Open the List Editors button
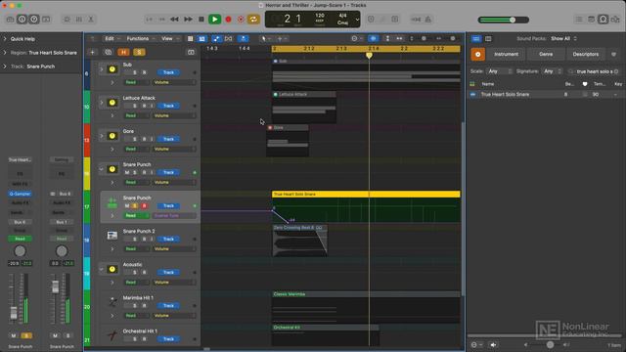626x352 pixels. point(579,20)
